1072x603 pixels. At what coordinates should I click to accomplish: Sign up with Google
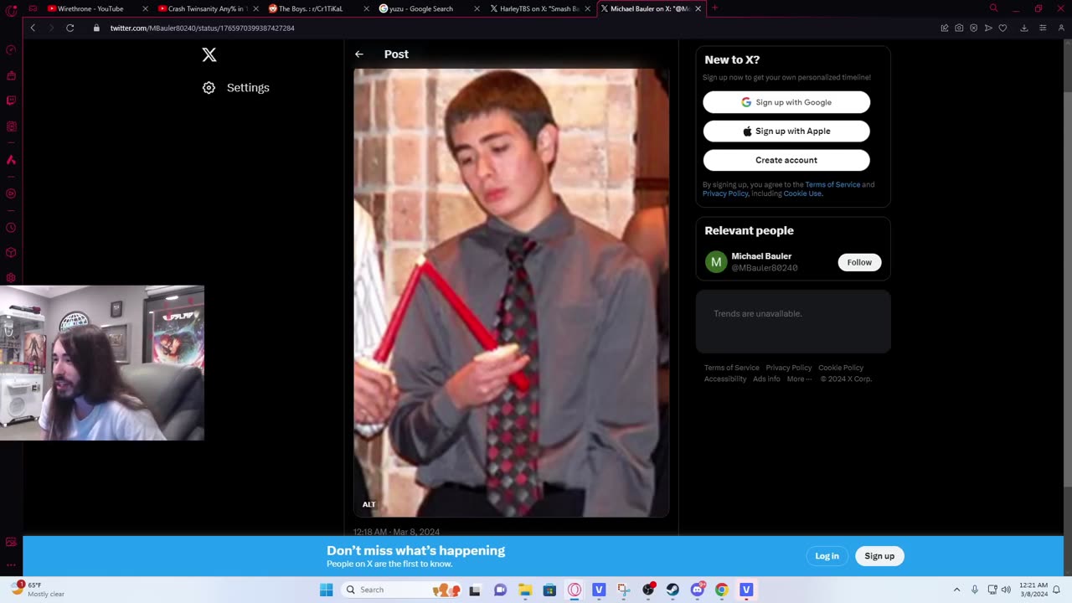pos(786,102)
